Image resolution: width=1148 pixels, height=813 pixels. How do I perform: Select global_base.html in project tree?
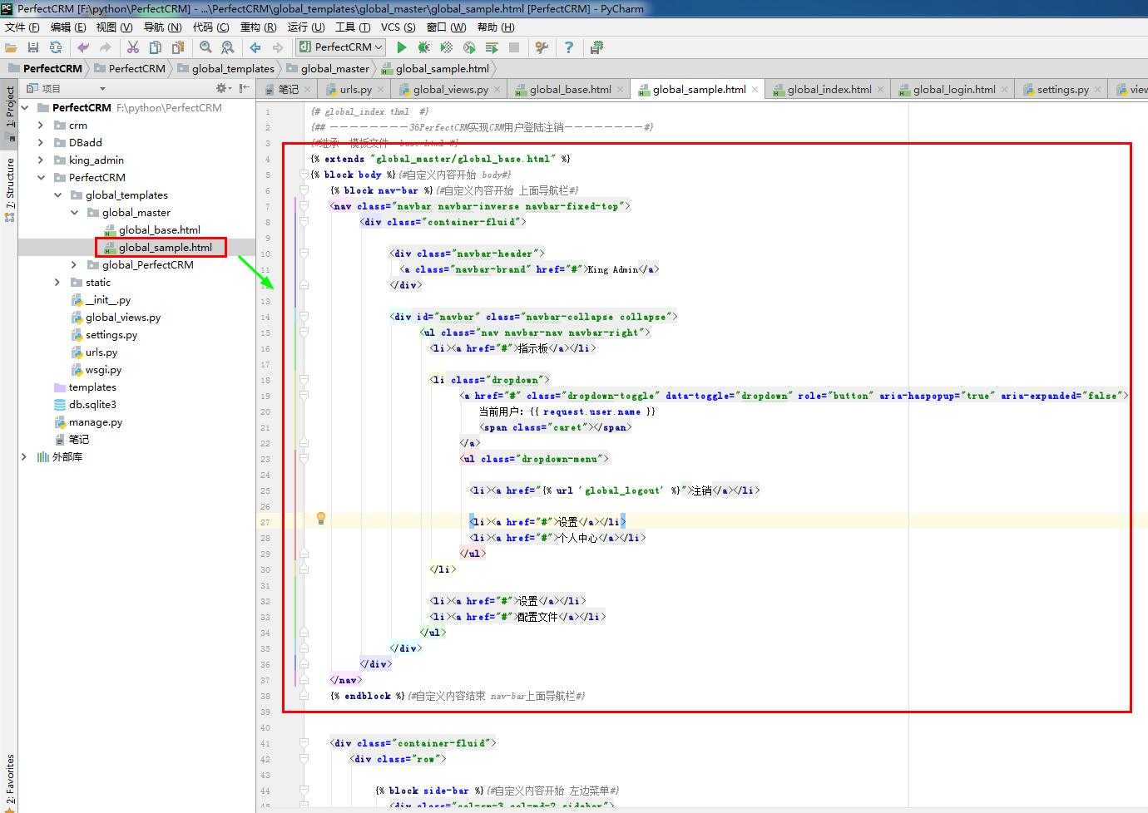pyautogui.click(x=159, y=229)
